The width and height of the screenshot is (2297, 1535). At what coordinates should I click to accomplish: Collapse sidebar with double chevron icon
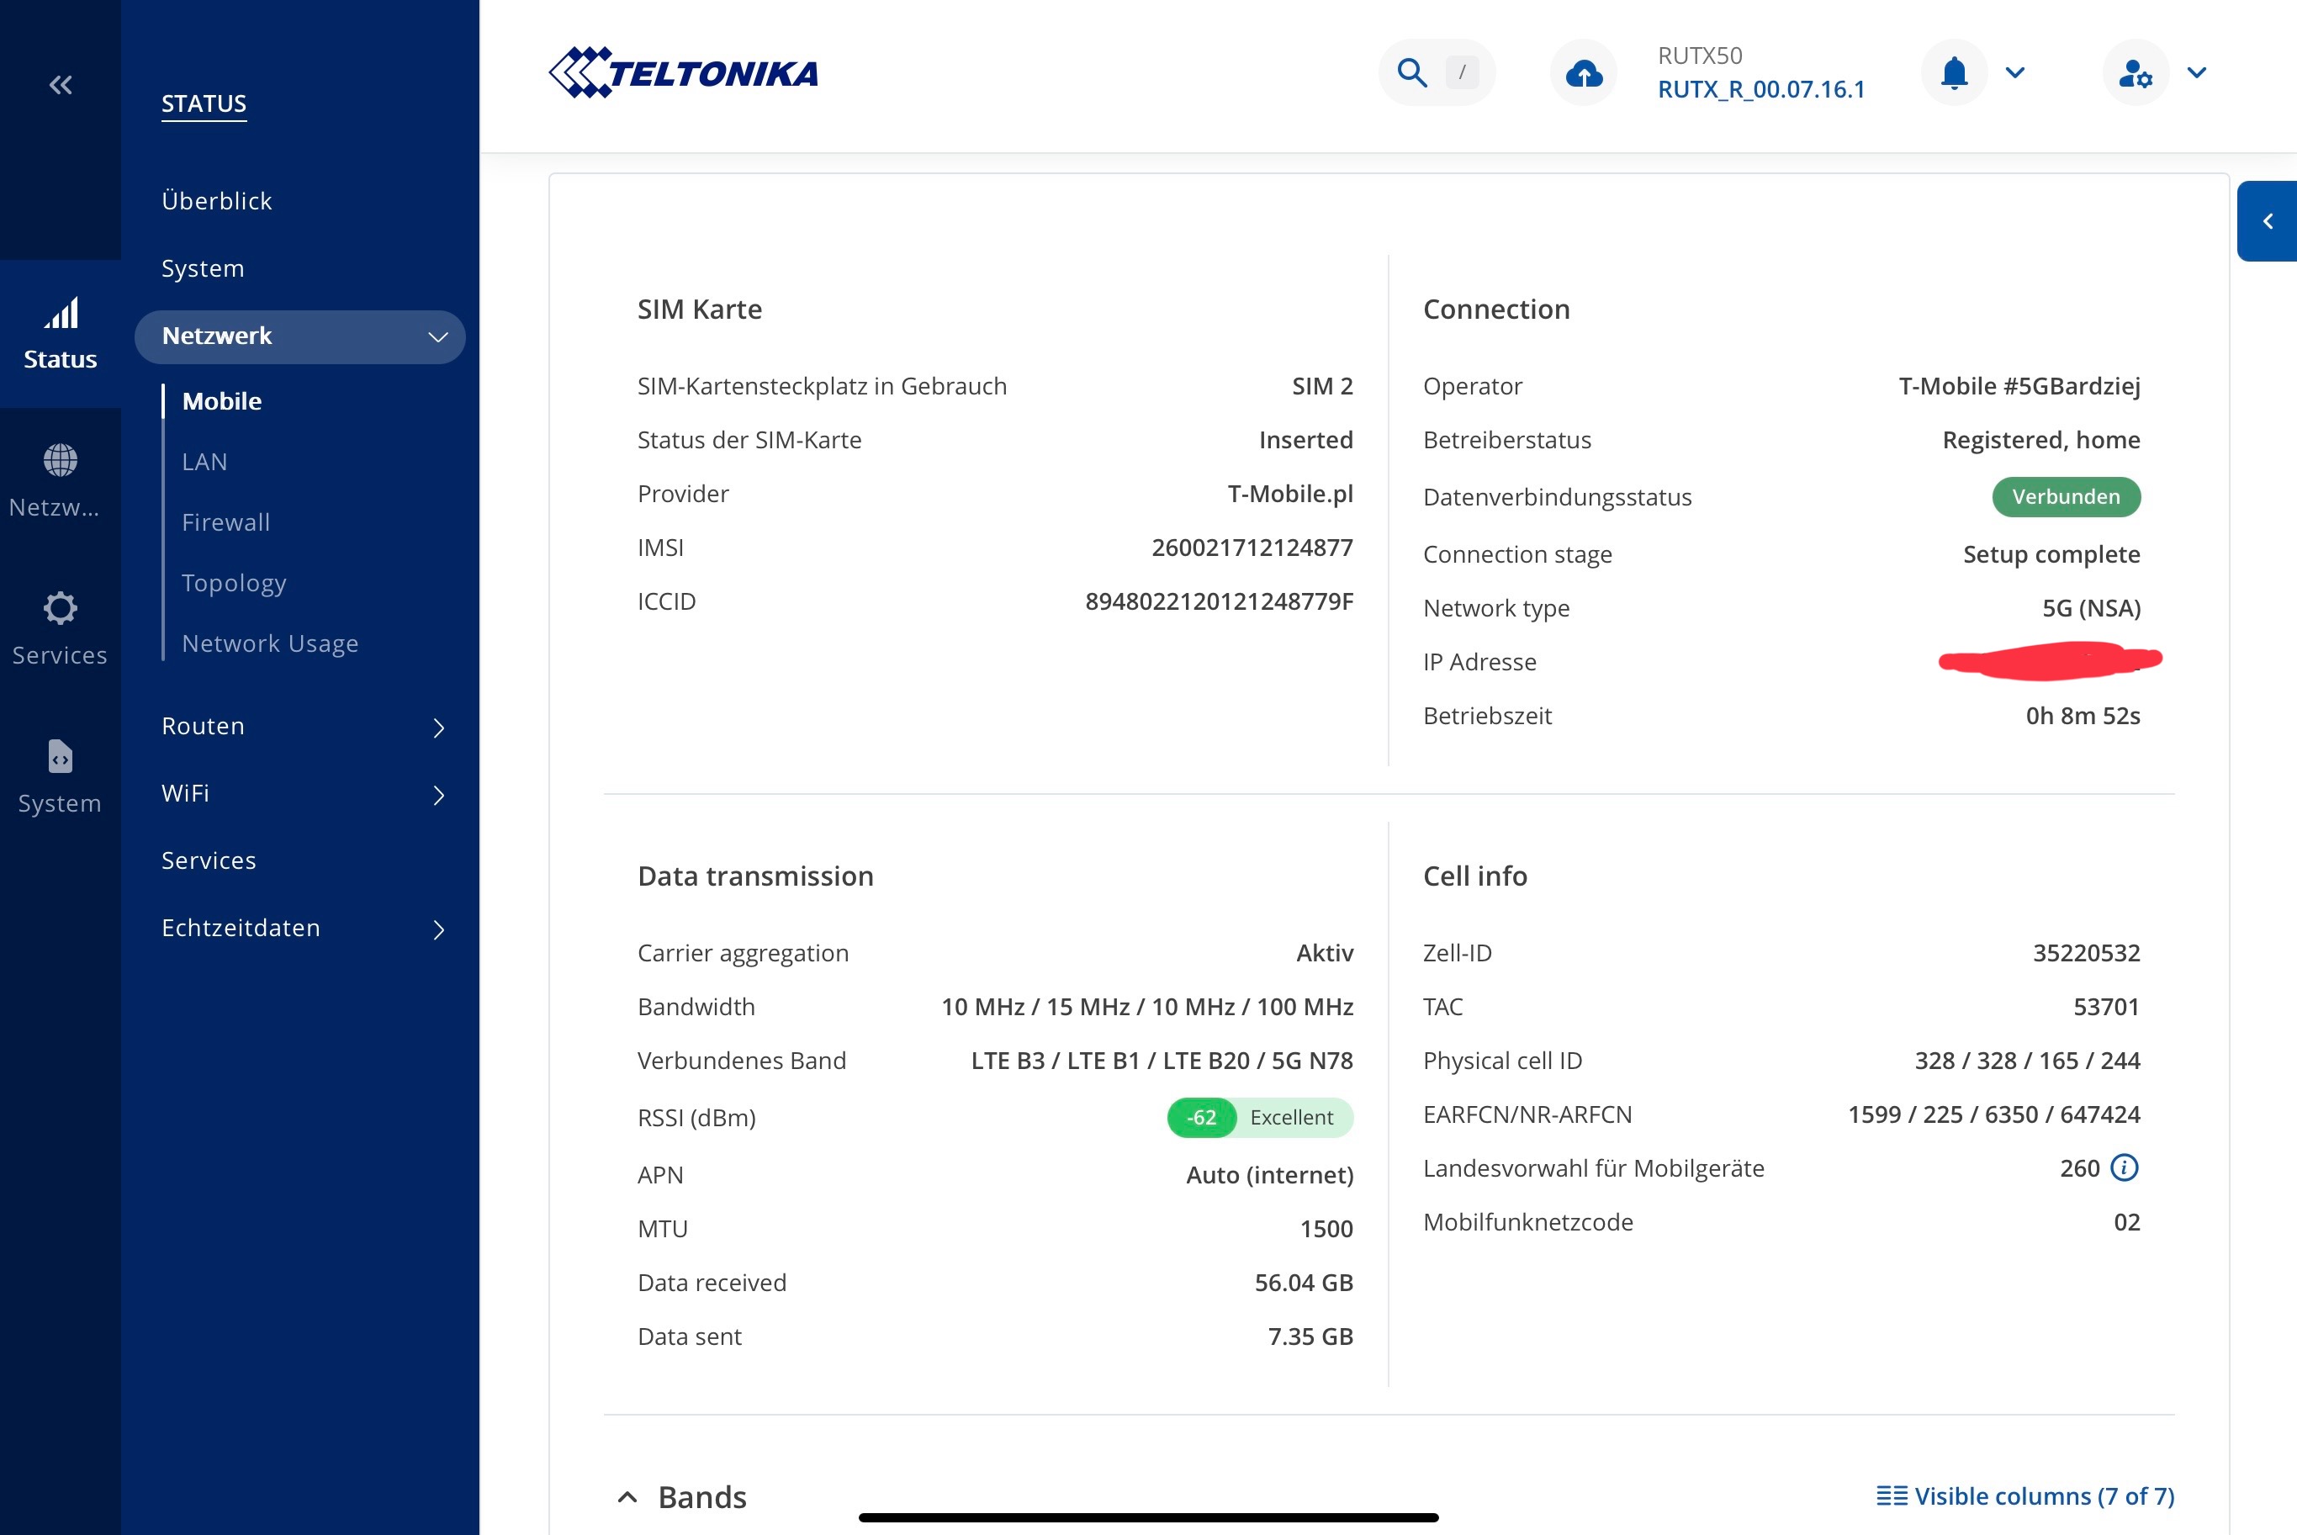point(61,85)
